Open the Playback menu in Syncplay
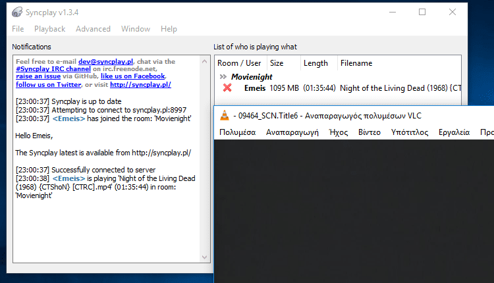This screenshot has width=494, height=283. point(50,29)
